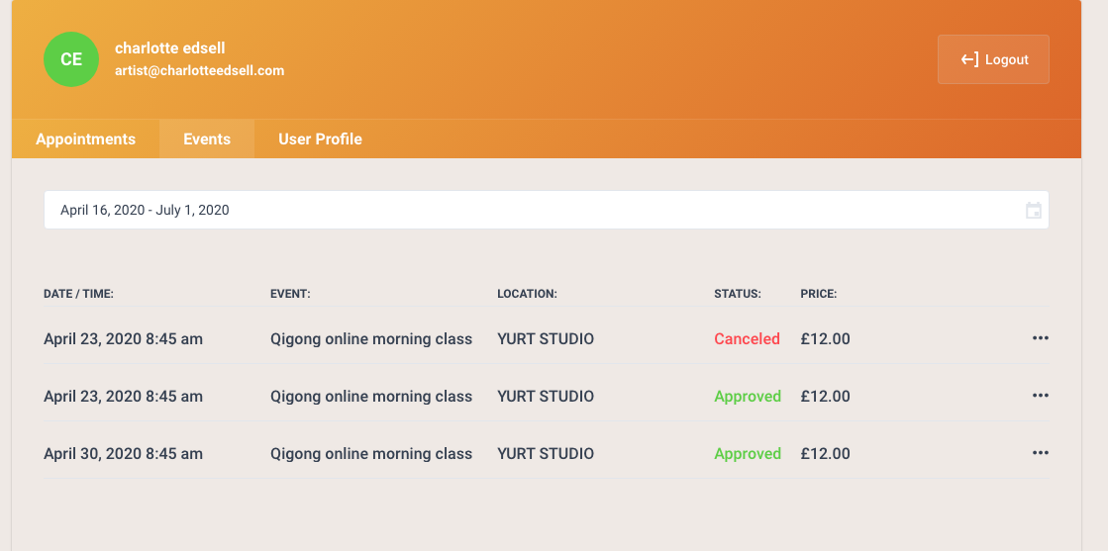Click the LOCATION column header
This screenshot has width=1108, height=551.
(527, 294)
